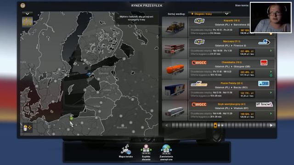Select 'Naczepy (11 t)' job title
This screenshot has height=165, width=294.
coord(232,41)
